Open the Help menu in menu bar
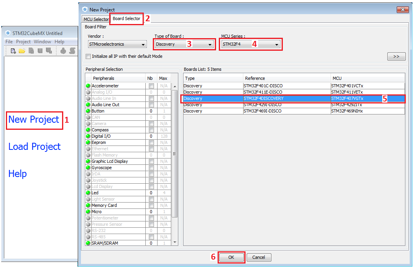Viewport: 416px width, 271px height. pyautogui.click(x=59, y=42)
